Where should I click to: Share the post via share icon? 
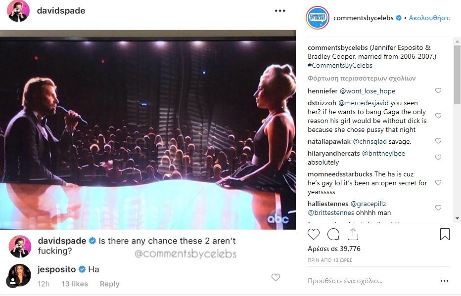point(353,234)
